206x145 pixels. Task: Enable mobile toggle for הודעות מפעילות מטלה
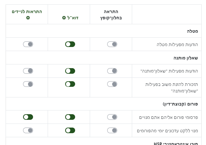pos(28,44)
